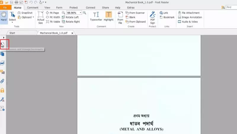237x134 pixels.
Task: Insert an Image Annotation
Action: coord(190,17)
